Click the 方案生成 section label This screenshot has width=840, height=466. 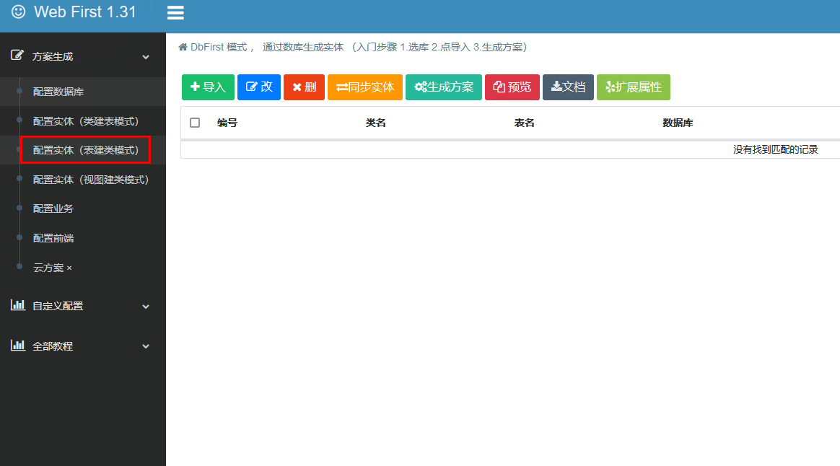pyautogui.click(x=53, y=56)
